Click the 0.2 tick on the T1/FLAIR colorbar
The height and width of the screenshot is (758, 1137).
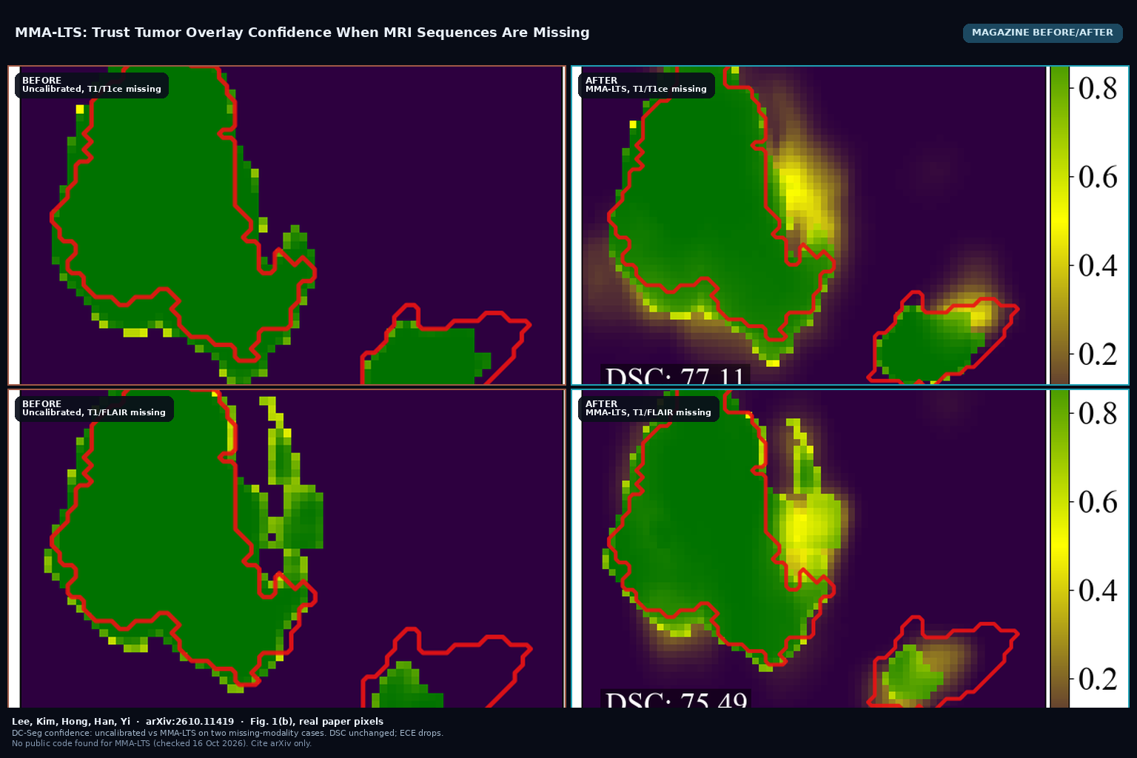1097,678
